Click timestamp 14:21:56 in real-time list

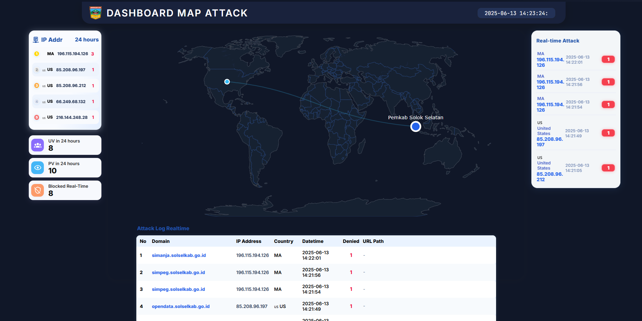point(578,82)
